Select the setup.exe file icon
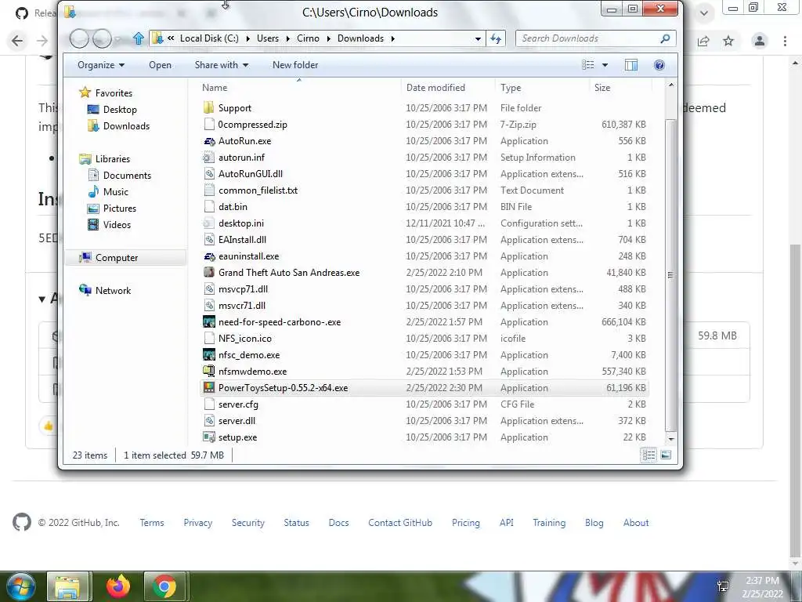Image resolution: width=802 pixels, height=602 pixels. 208,437
